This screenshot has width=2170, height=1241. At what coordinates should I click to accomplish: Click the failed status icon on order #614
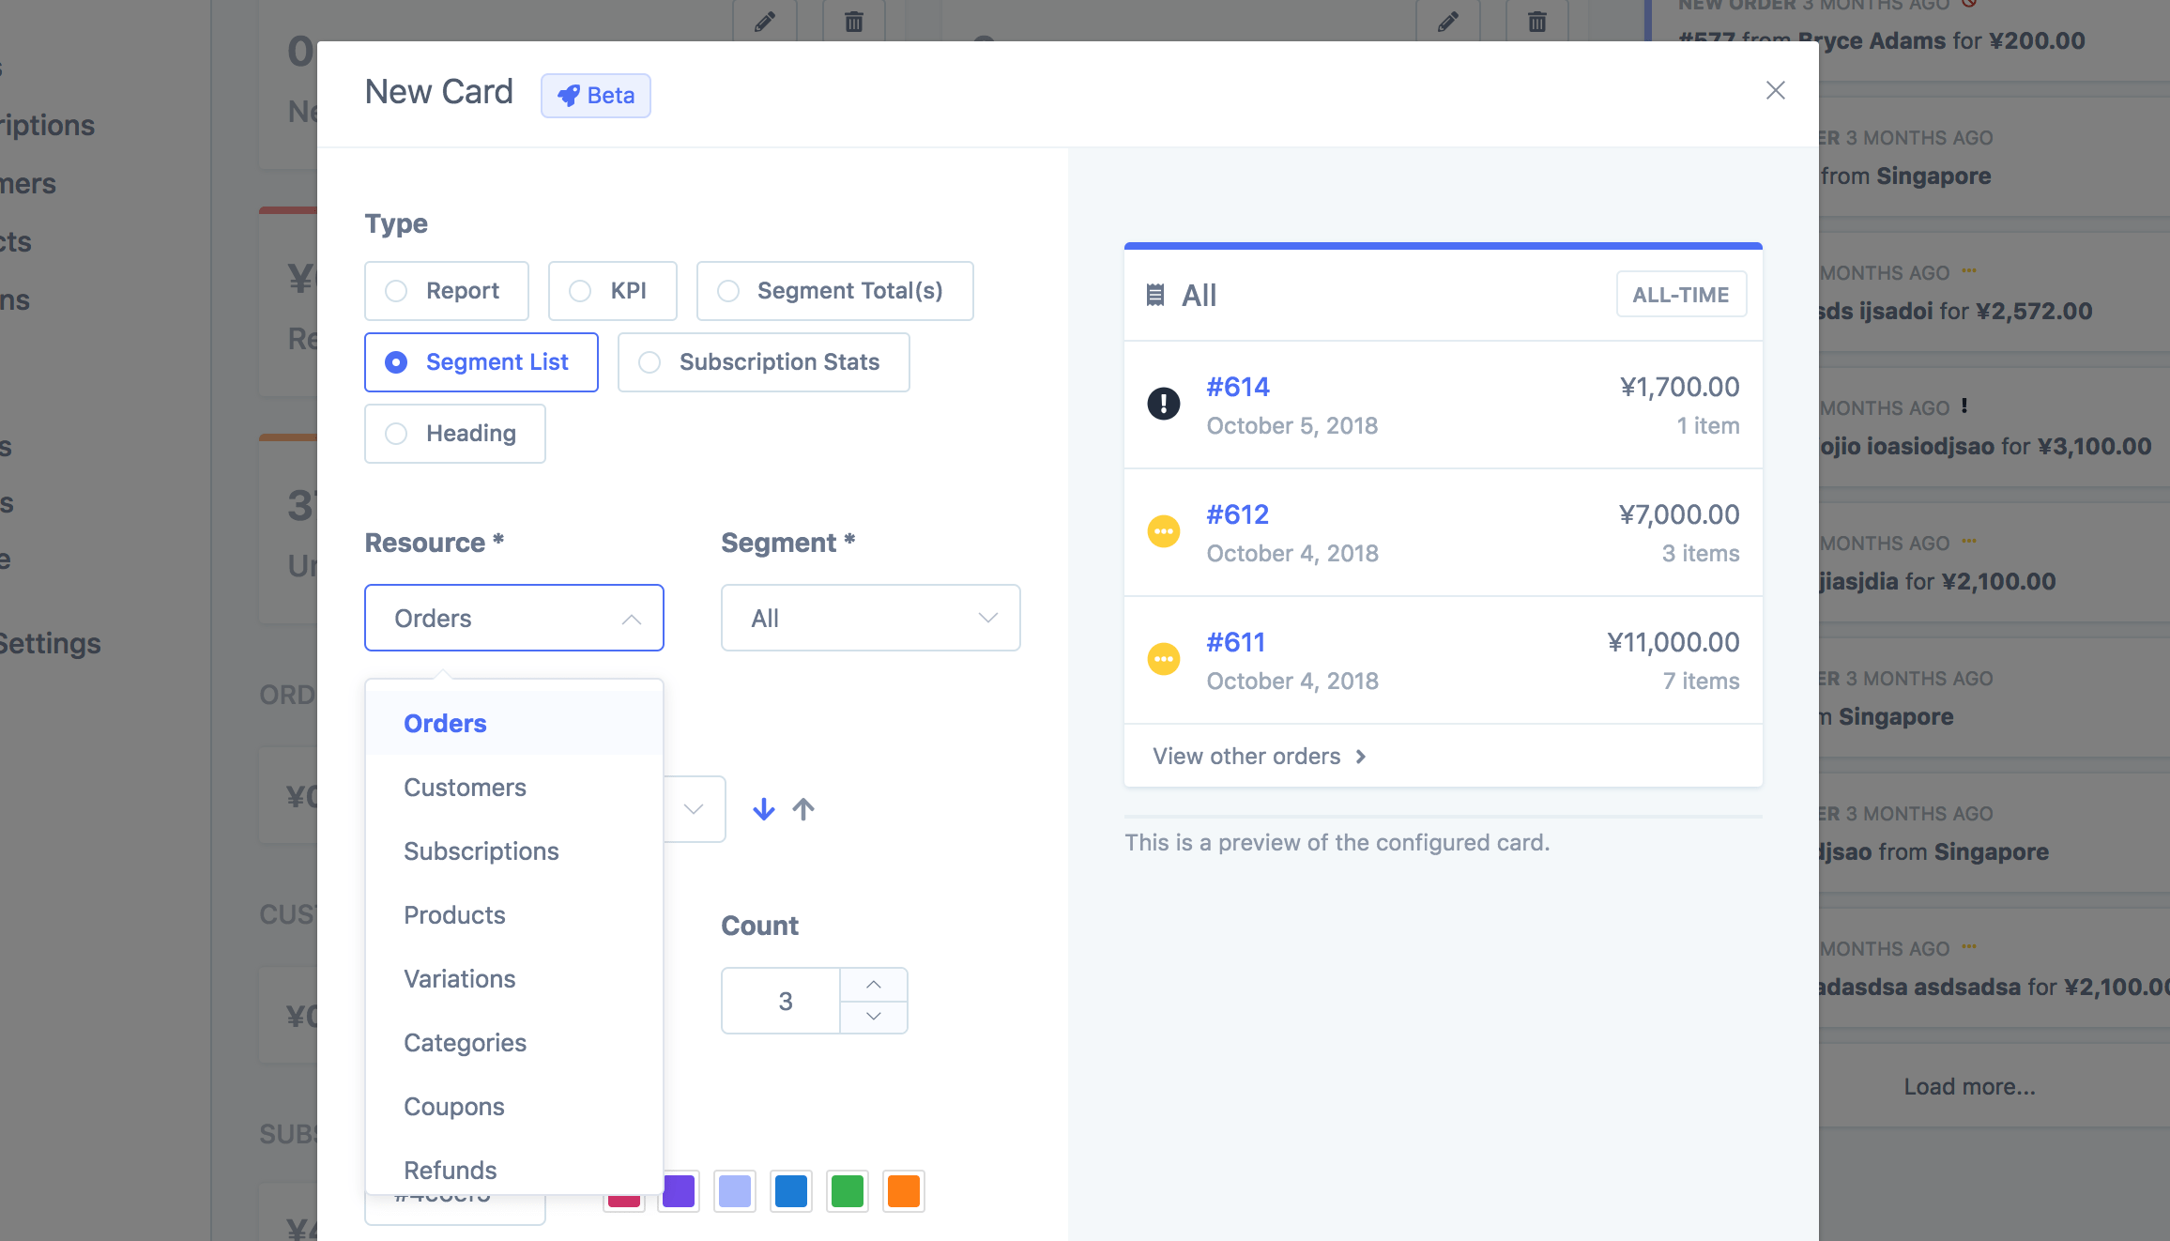click(1164, 404)
